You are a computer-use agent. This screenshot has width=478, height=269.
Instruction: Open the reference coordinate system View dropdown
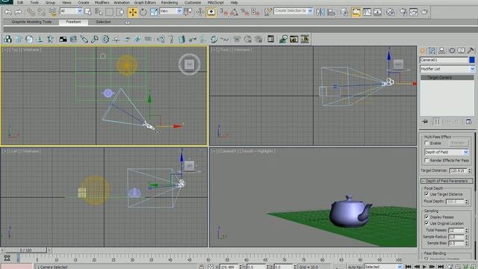(171, 11)
